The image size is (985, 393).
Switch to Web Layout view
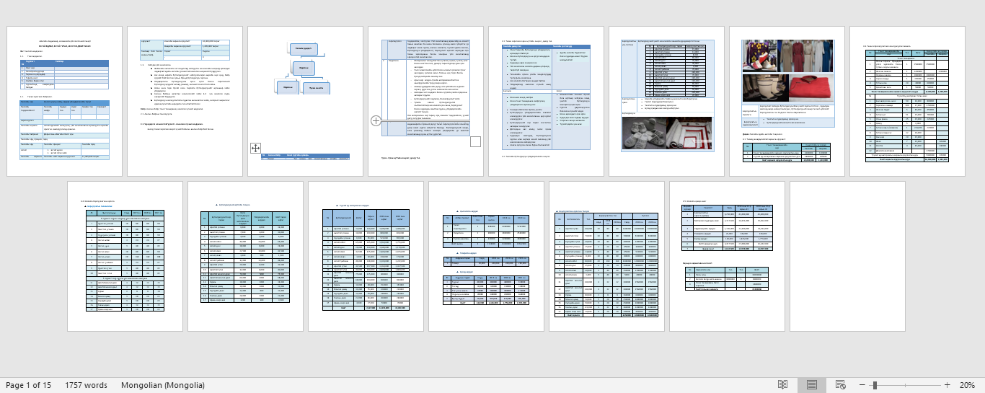(x=840, y=385)
